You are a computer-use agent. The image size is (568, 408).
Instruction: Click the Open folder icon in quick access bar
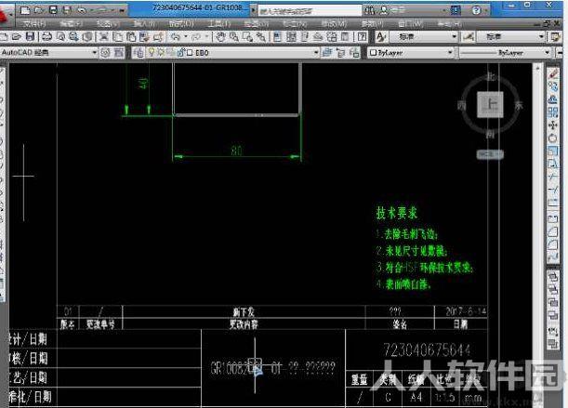[39, 10]
